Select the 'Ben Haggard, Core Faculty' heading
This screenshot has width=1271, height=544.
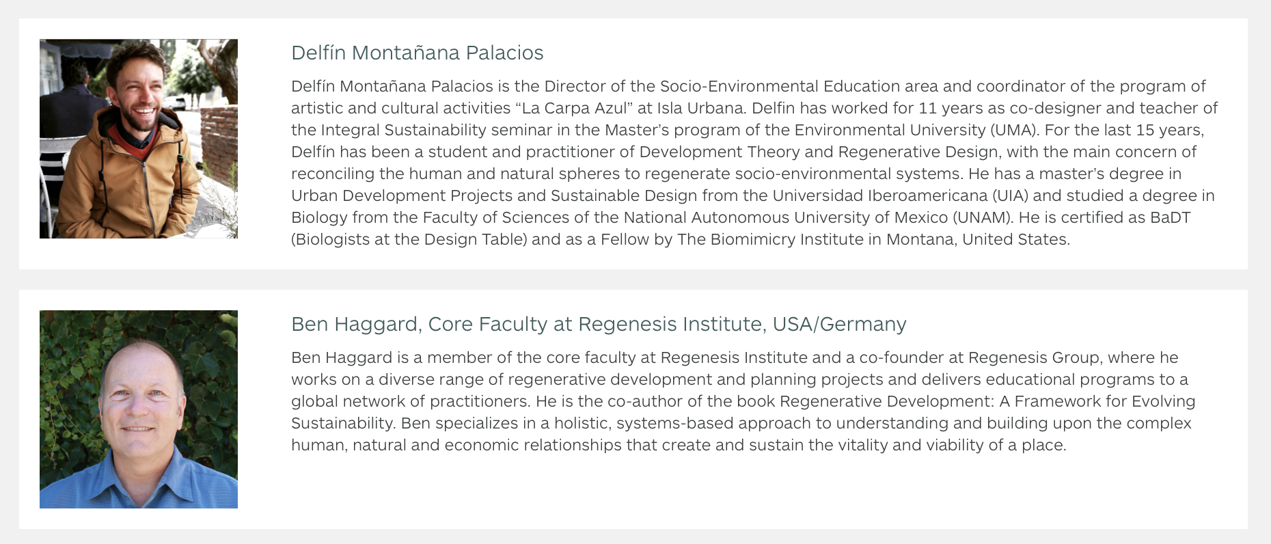599,324
